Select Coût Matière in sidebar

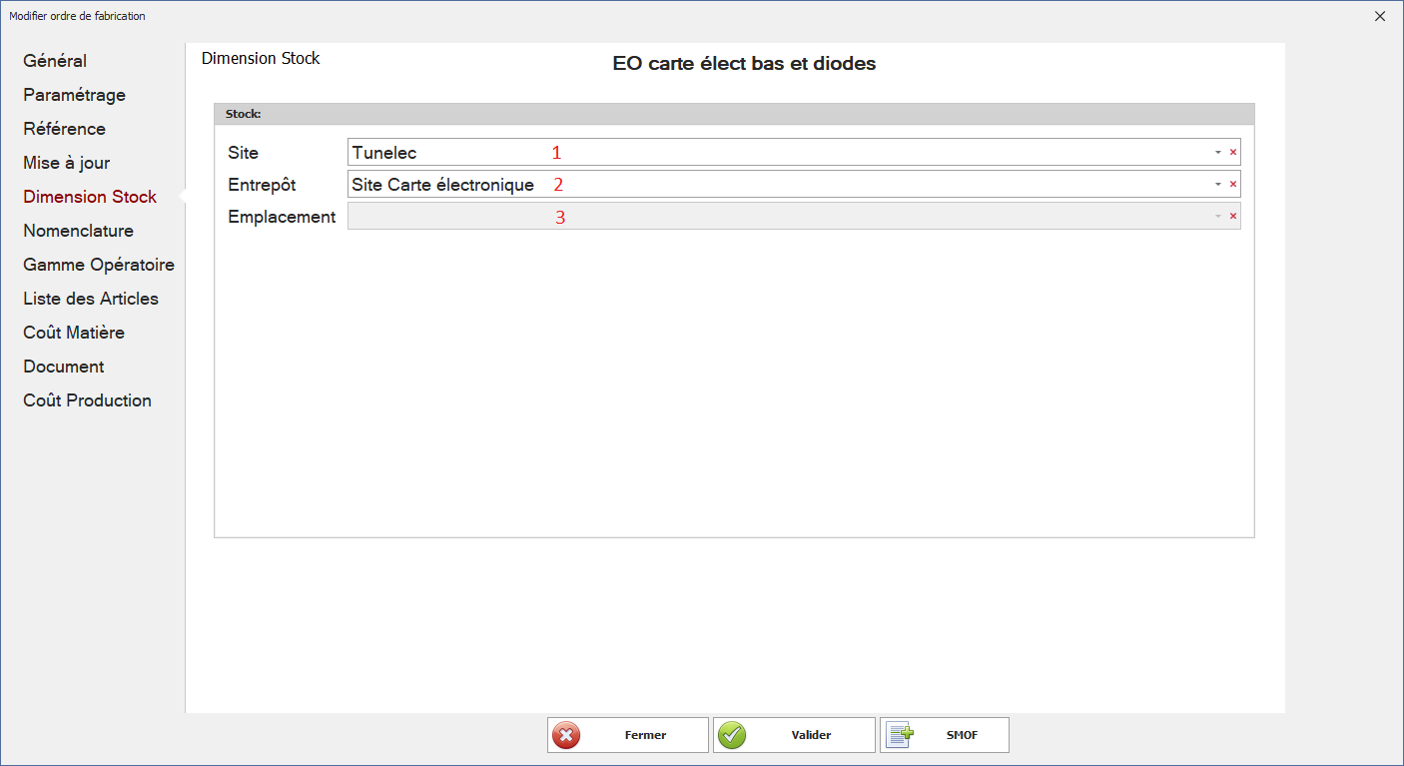click(x=73, y=333)
